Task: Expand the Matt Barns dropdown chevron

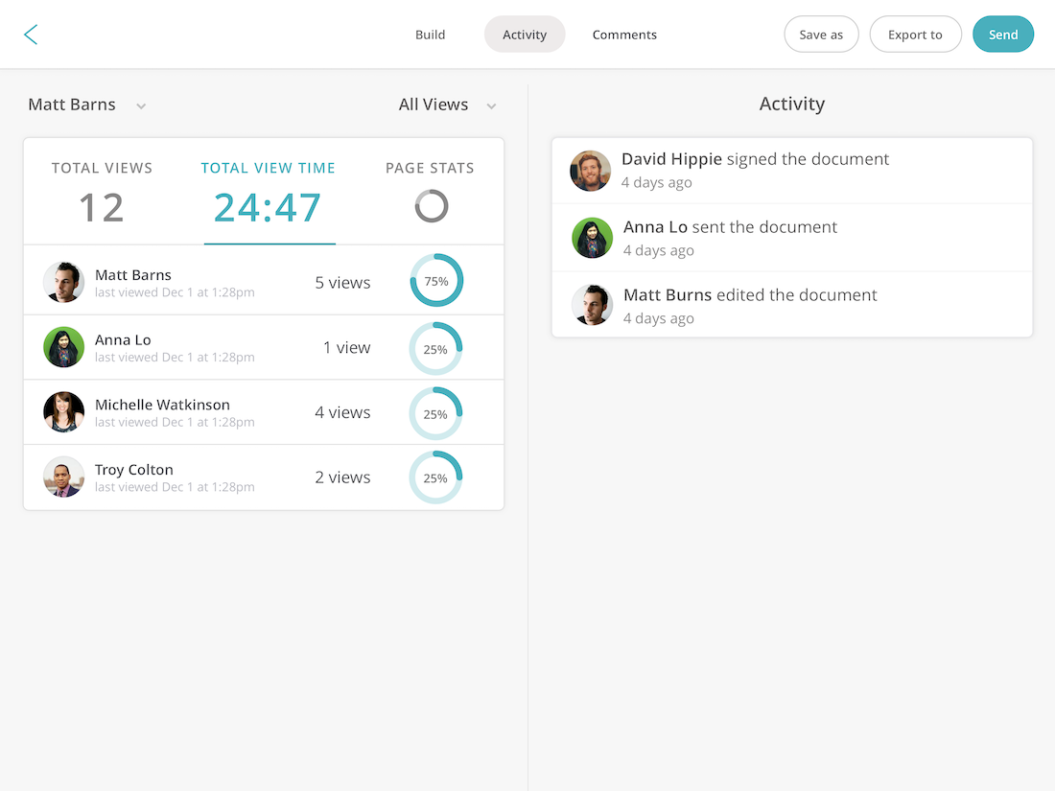Action: pyautogui.click(x=141, y=106)
